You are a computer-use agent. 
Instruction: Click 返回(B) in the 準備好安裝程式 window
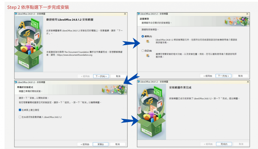(x=85, y=144)
